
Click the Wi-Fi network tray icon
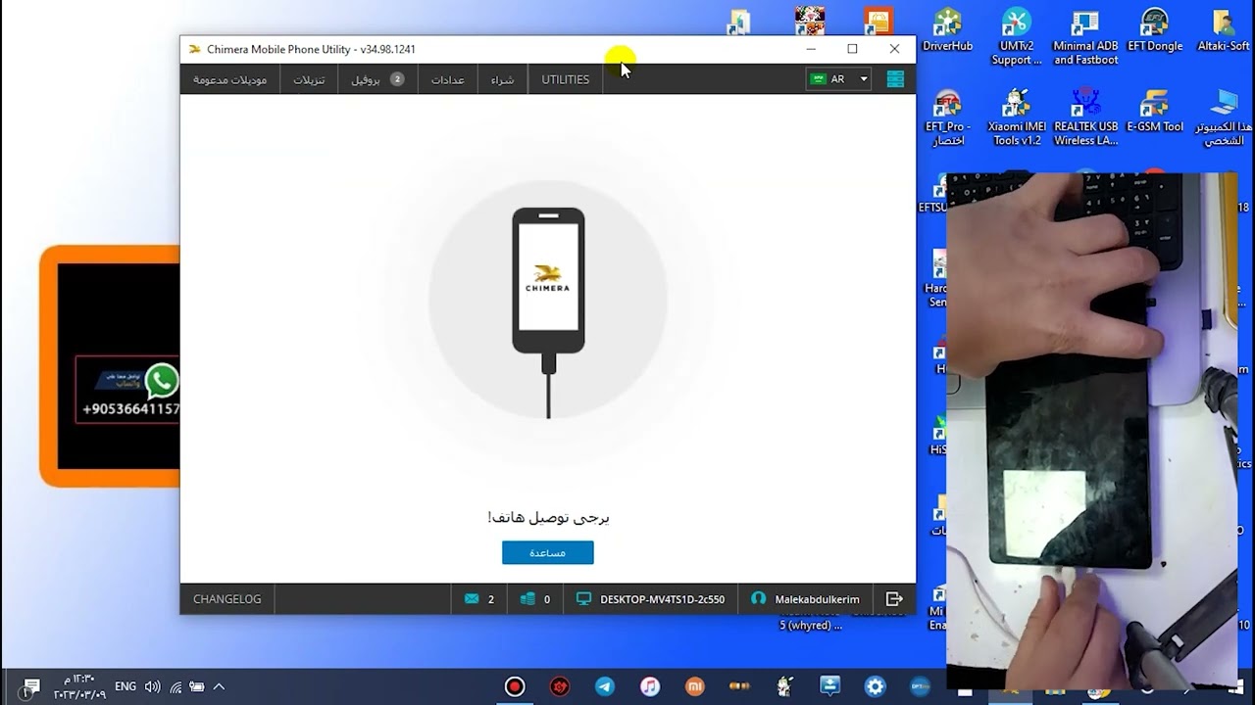[176, 687]
